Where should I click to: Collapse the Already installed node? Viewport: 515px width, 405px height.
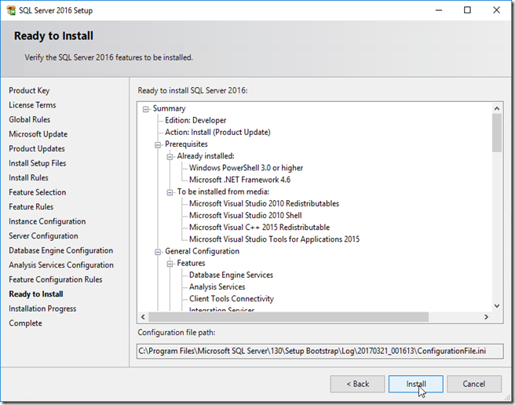click(170, 157)
